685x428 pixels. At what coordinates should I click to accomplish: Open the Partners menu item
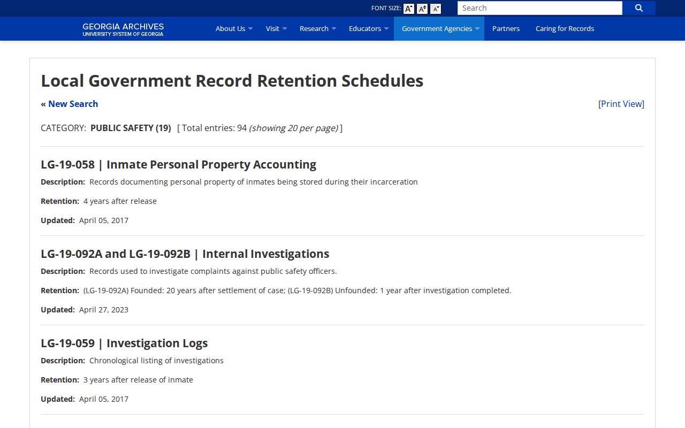506,29
